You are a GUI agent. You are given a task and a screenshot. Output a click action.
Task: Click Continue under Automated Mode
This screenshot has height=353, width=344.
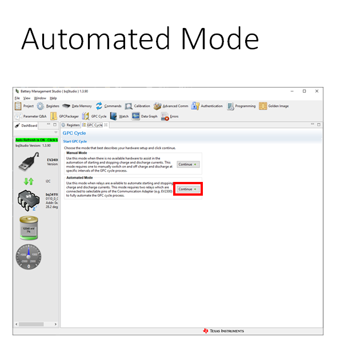click(x=188, y=189)
